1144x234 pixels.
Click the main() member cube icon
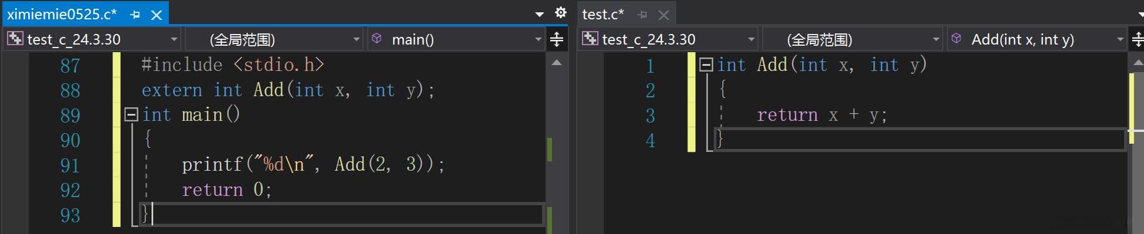[x=377, y=39]
